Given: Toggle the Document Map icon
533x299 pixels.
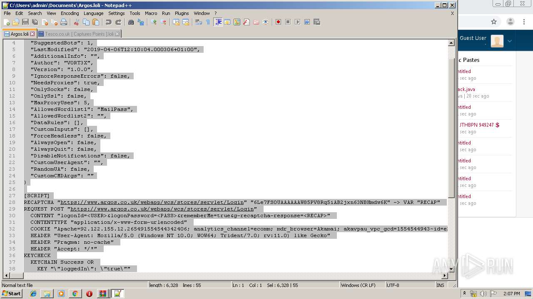Looking at the screenshot, I should (237, 22).
